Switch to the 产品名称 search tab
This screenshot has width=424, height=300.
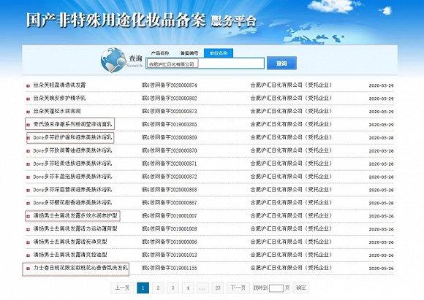[160, 53]
